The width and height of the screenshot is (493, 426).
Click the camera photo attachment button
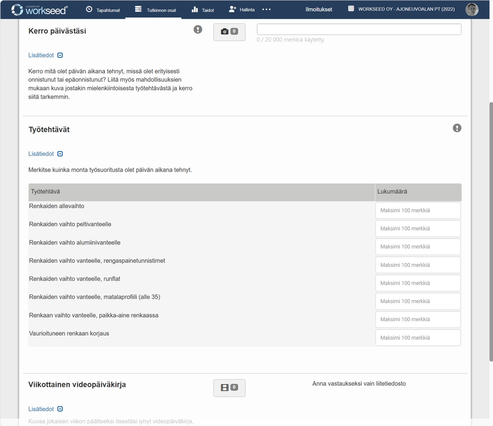tap(229, 32)
